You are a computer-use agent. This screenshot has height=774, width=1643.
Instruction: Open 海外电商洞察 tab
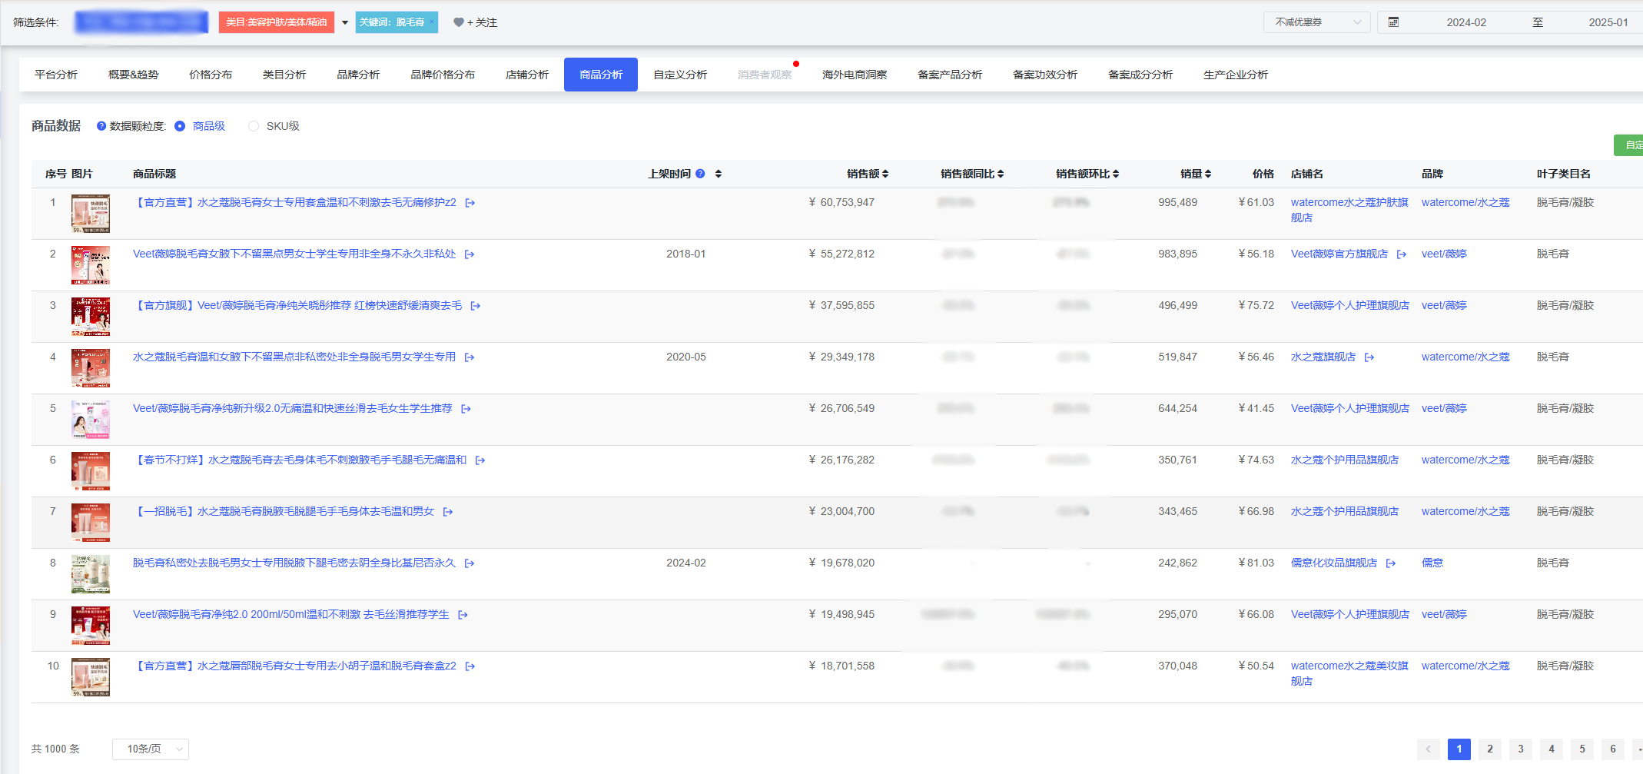coord(855,75)
